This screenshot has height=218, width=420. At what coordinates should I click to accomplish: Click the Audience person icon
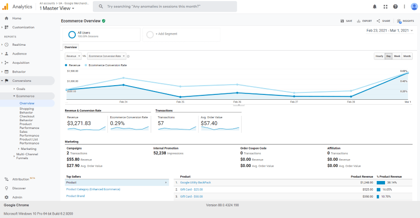click(x=6, y=54)
